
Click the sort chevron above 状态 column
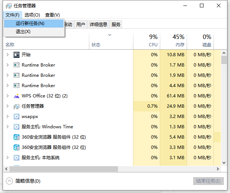pos(110,35)
